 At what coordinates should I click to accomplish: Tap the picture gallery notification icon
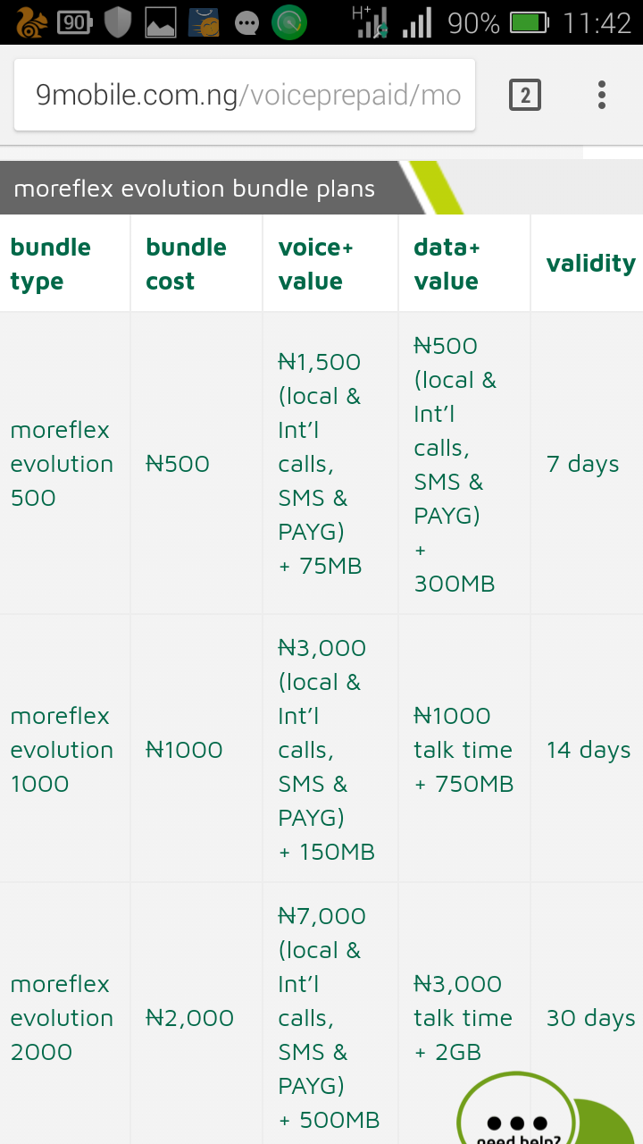click(x=161, y=22)
